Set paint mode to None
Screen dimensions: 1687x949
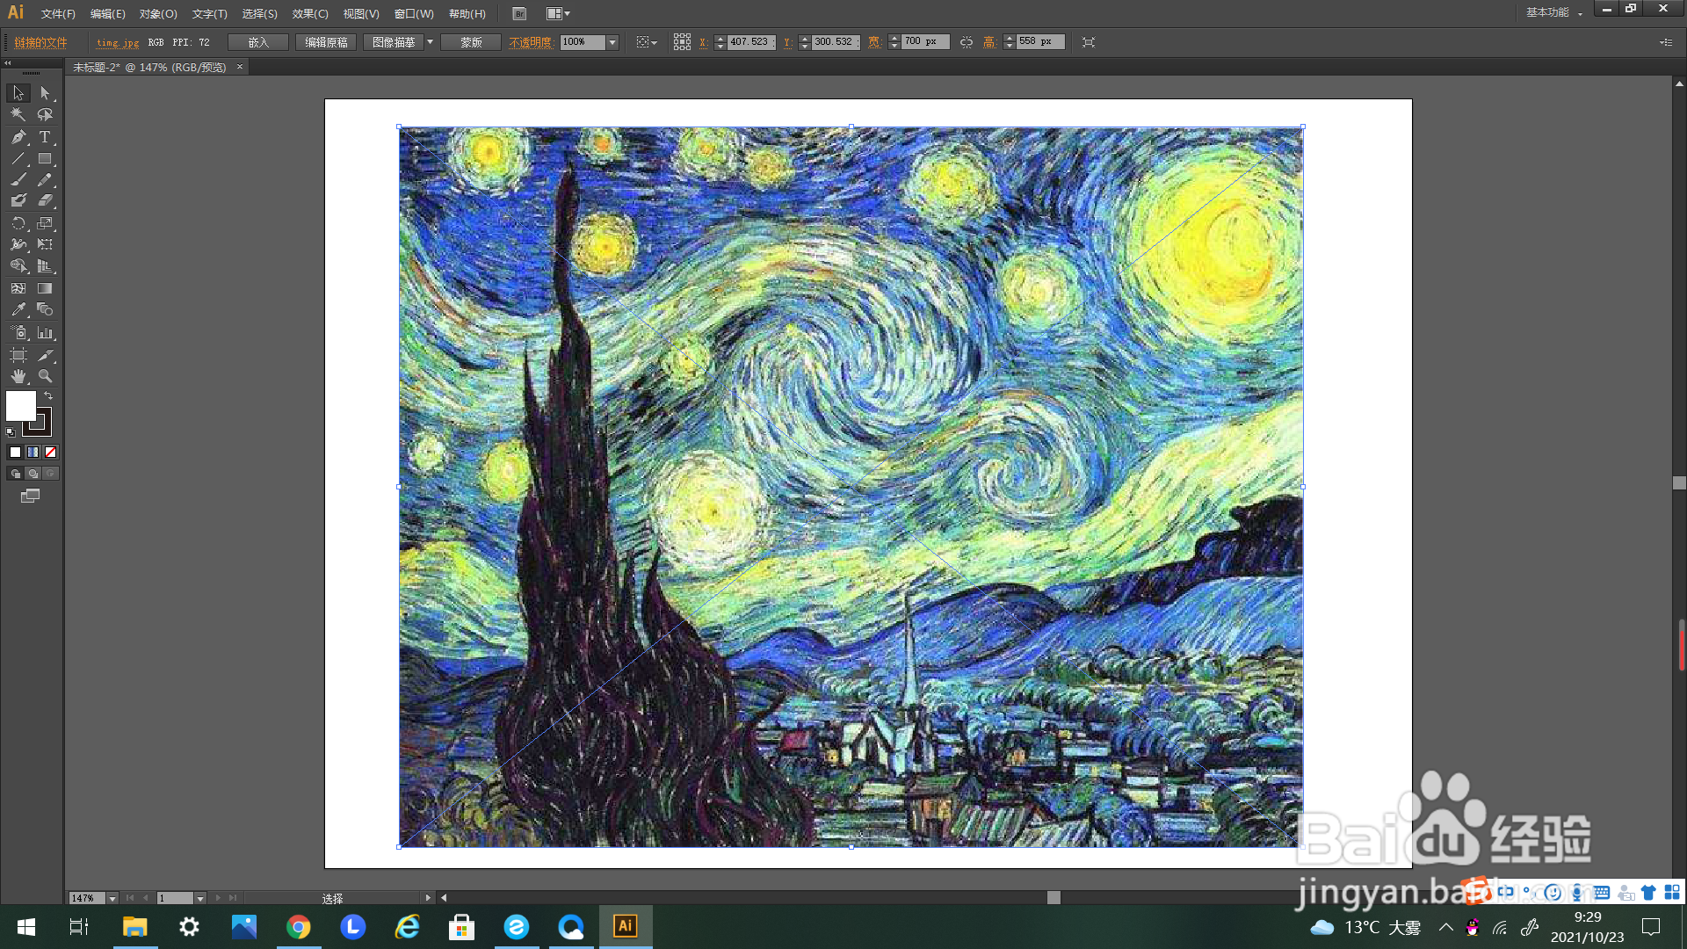point(50,453)
